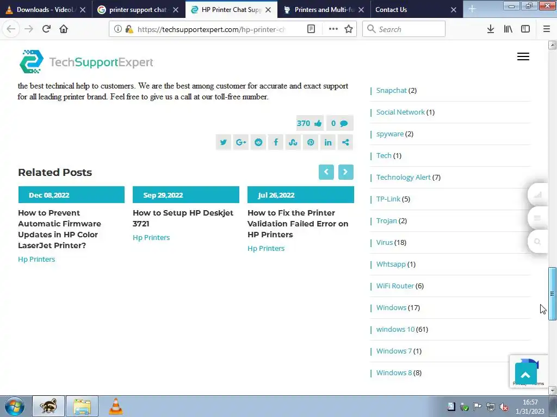
Task: Click Hp Printers under Deskjet 3721 post
Action: tap(151, 237)
